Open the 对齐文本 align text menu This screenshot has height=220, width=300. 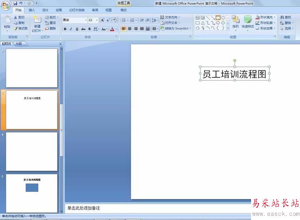(170, 23)
